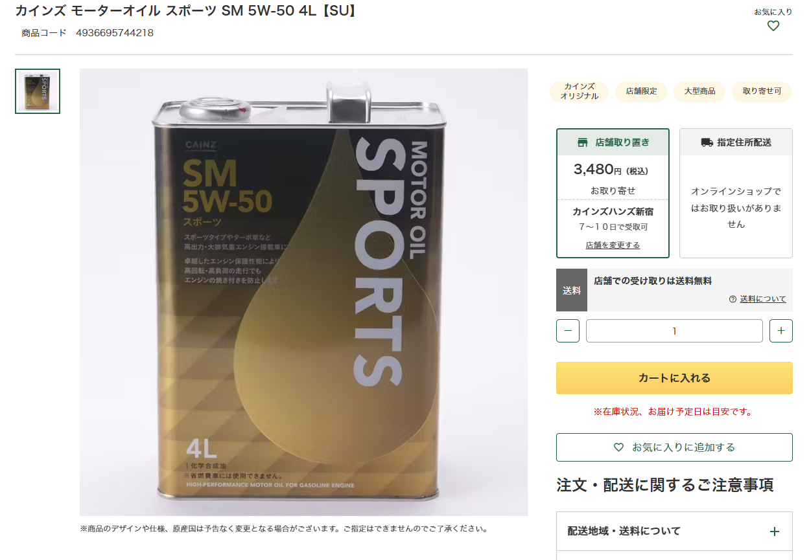Click the question mark icon beside 送料について

pyautogui.click(x=733, y=299)
